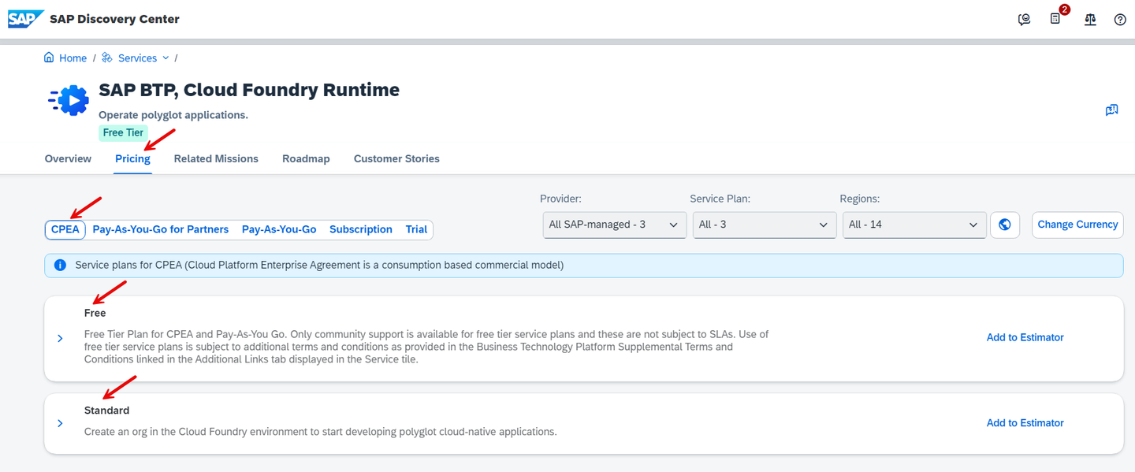
Task: Select Pay-As-You-Go for Partners model
Action: point(161,229)
